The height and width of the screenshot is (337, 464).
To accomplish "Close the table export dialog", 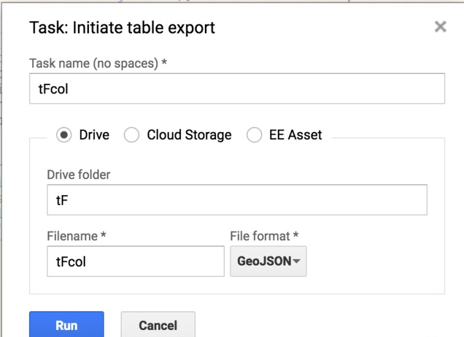I will coord(440,26).
